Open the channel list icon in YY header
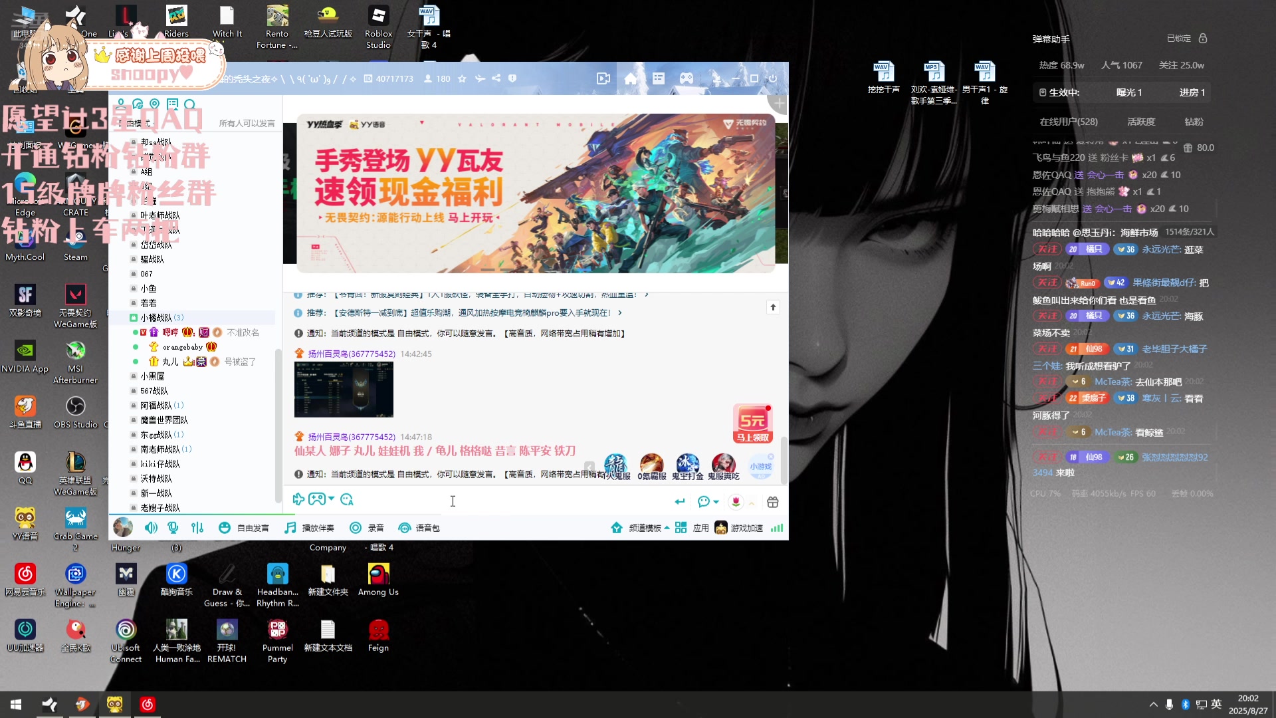The image size is (1276, 718). 659,78
